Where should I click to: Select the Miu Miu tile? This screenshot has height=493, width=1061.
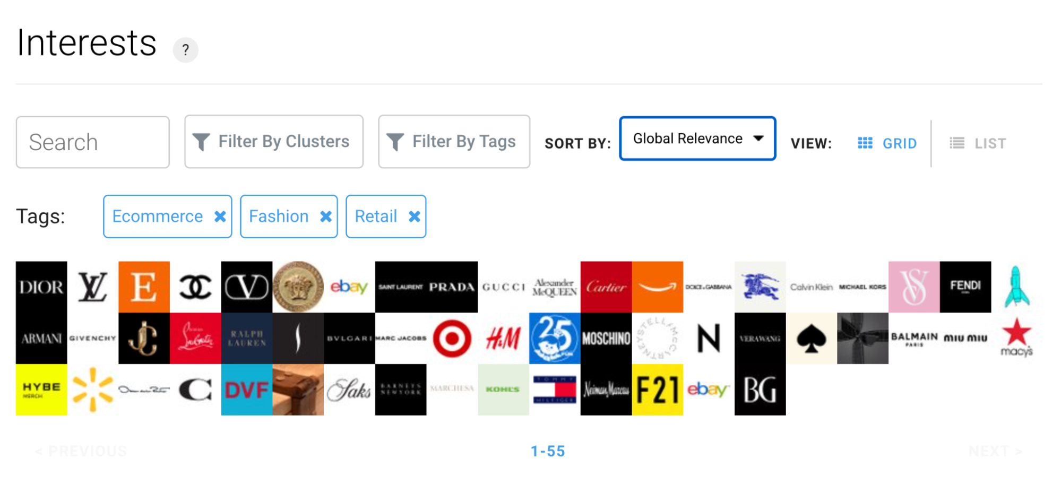965,338
